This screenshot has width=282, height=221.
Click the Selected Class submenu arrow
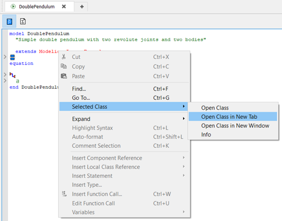[184, 106]
